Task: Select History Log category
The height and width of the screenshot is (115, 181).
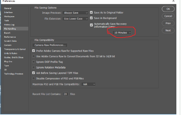Action: [9, 25]
